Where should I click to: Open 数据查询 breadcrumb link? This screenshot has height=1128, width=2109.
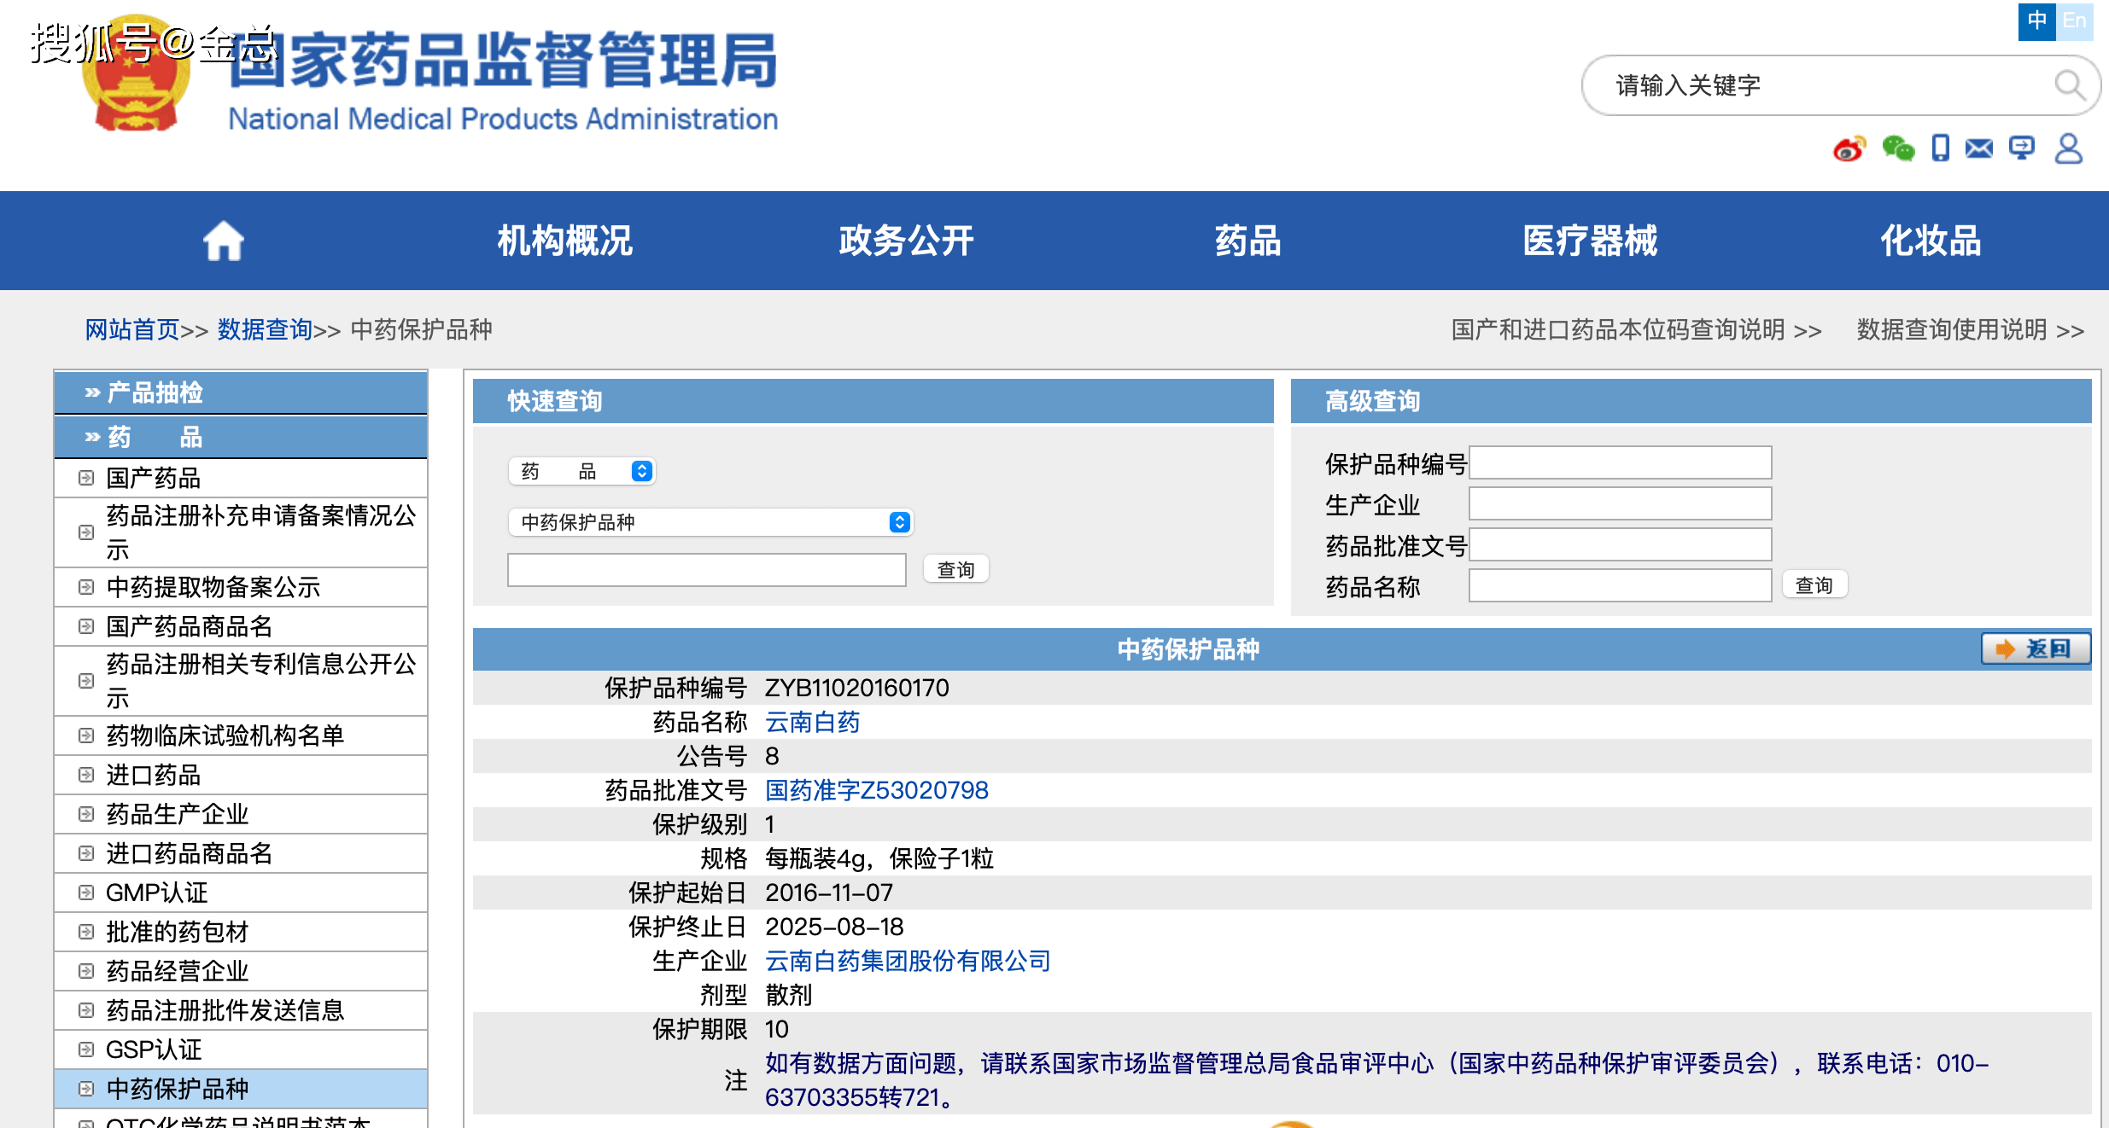pyautogui.click(x=265, y=329)
